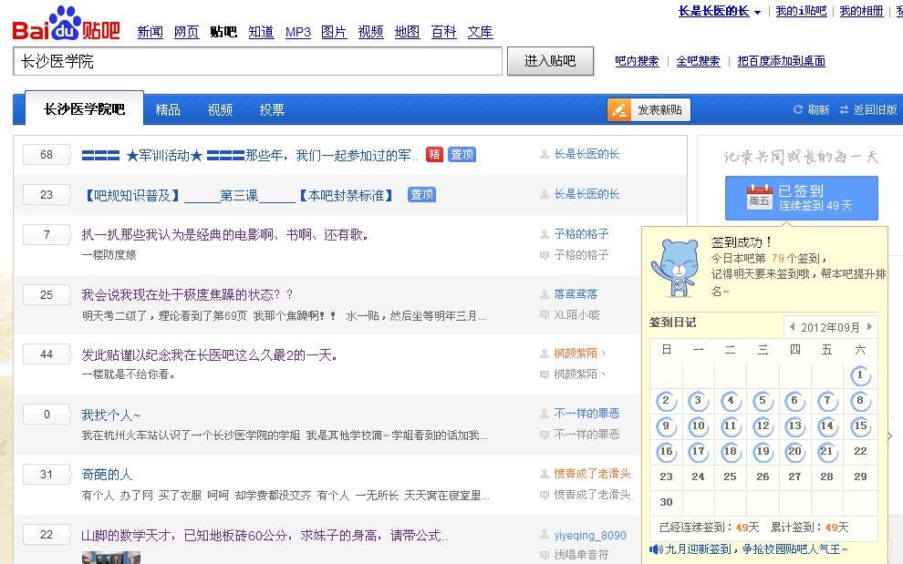Image resolution: width=903 pixels, height=564 pixels.
Task: Click the blue bear mascot image
Action: (675, 268)
